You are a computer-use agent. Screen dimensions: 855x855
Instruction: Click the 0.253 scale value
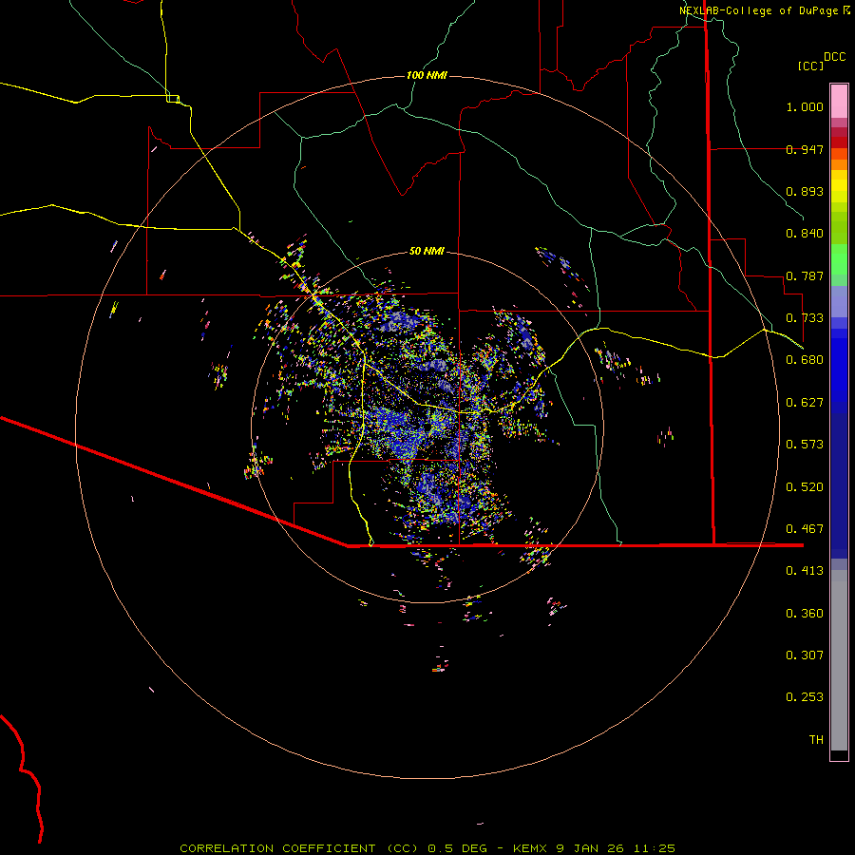pos(805,697)
